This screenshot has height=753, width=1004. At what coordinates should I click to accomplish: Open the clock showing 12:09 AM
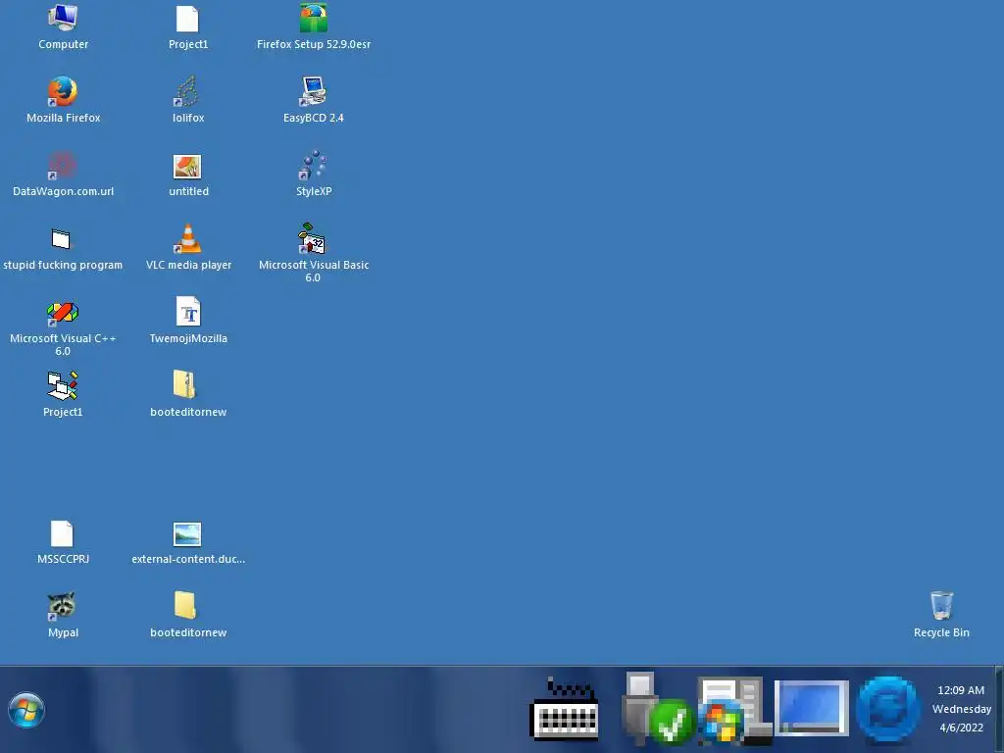point(961,709)
